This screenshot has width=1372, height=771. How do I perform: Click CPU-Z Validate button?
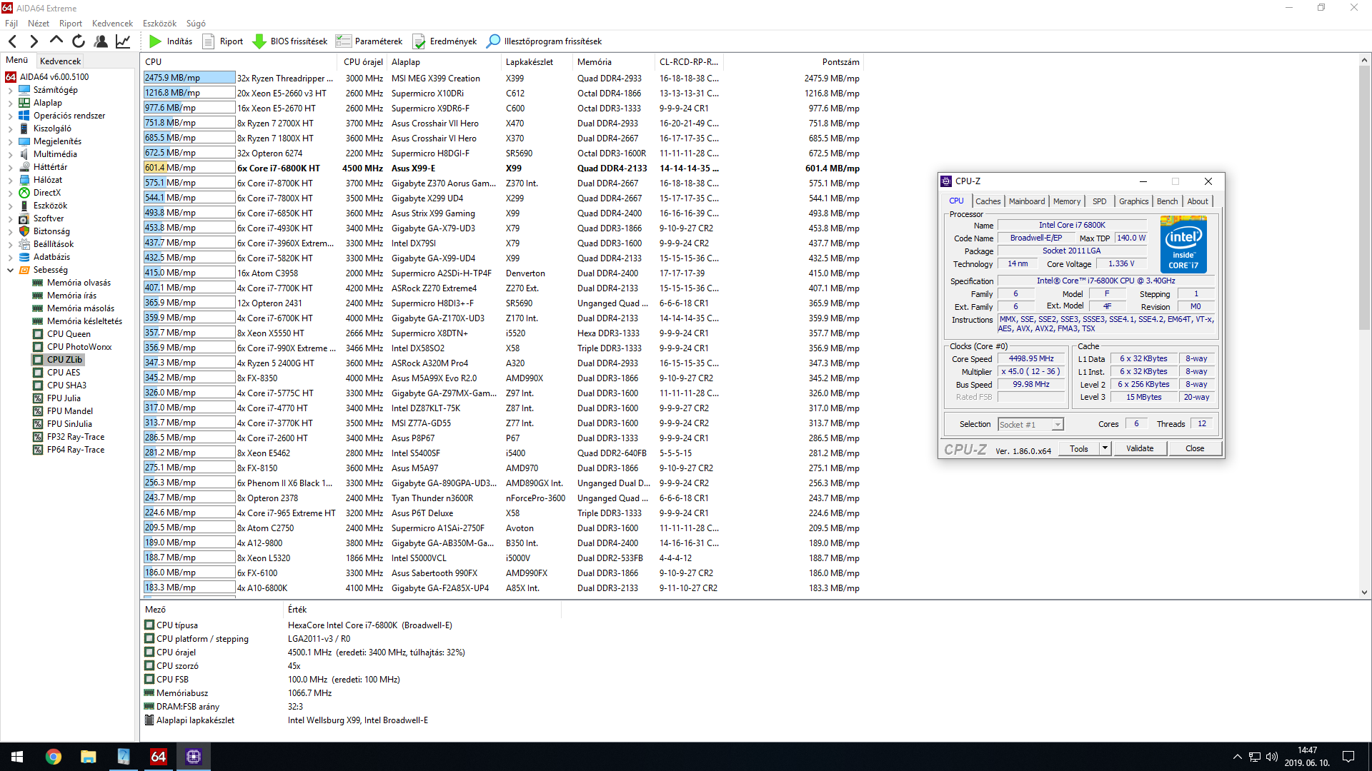coord(1140,448)
